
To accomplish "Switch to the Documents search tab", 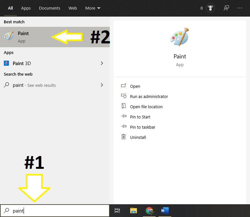I will [49, 8].
